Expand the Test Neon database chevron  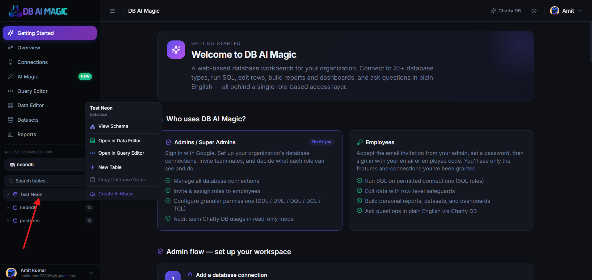8,194
